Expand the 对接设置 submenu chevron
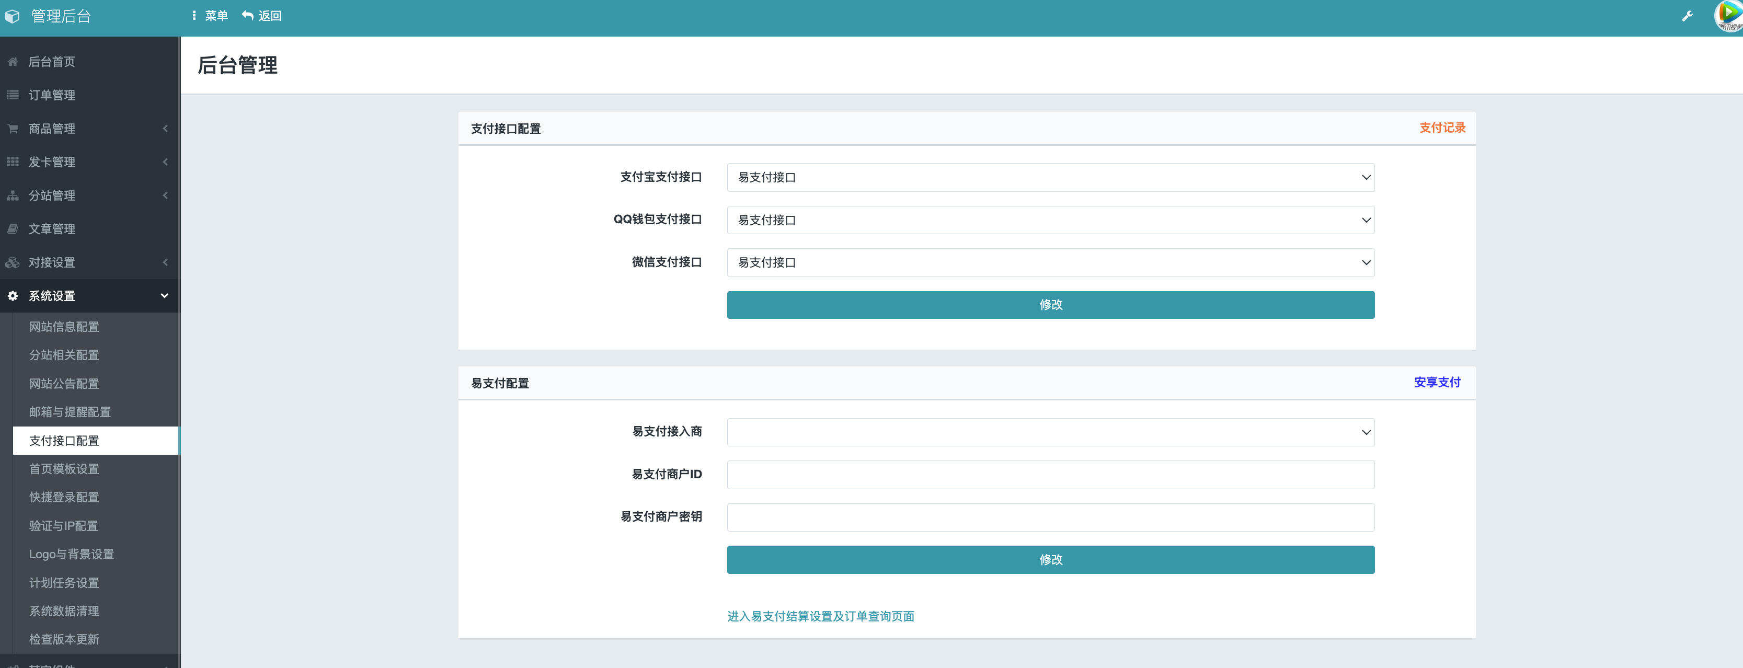Screen dimensions: 1743x668 (165, 262)
